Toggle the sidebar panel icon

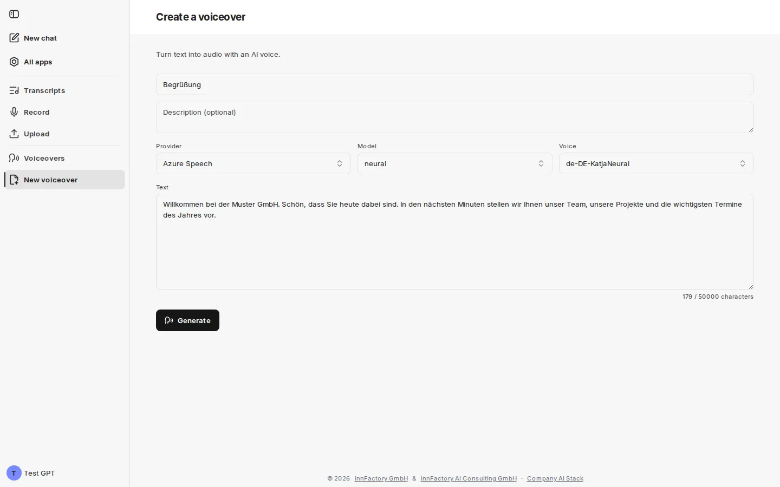tap(14, 14)
